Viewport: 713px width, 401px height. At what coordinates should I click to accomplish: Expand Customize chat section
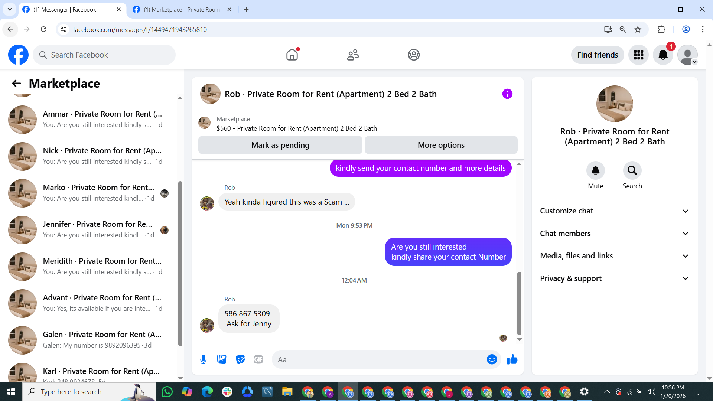(x=615, y=211)
